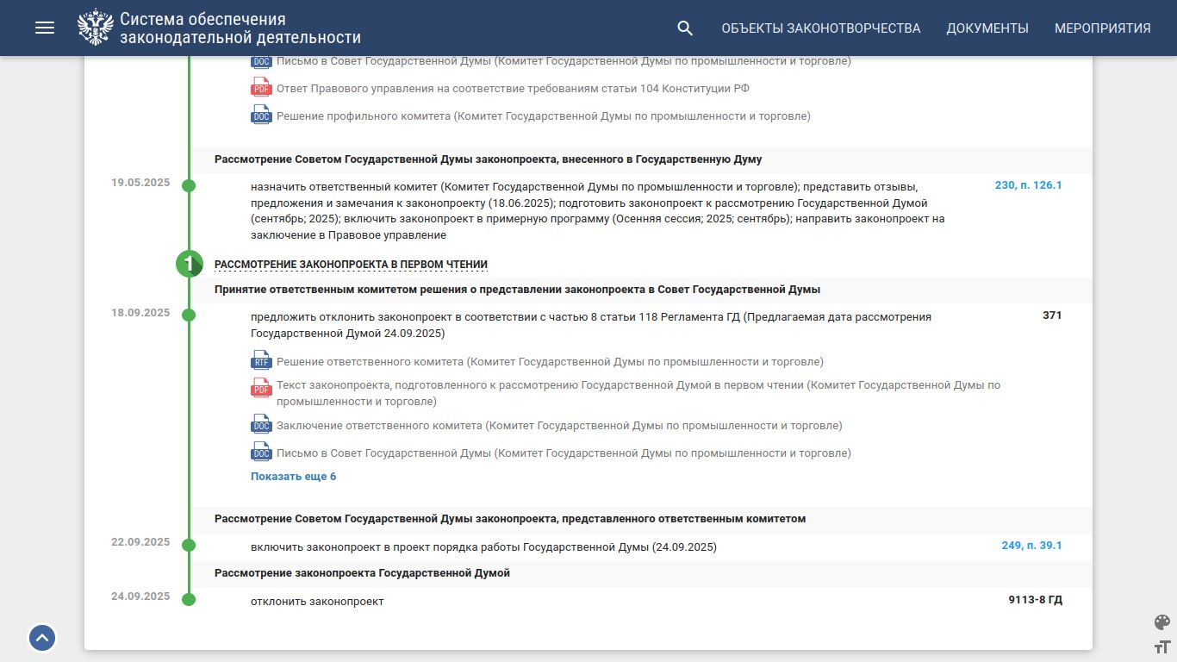Open color theme palette icon
This screenshot has height=662, width=1177.
(x=1161, y=622)
